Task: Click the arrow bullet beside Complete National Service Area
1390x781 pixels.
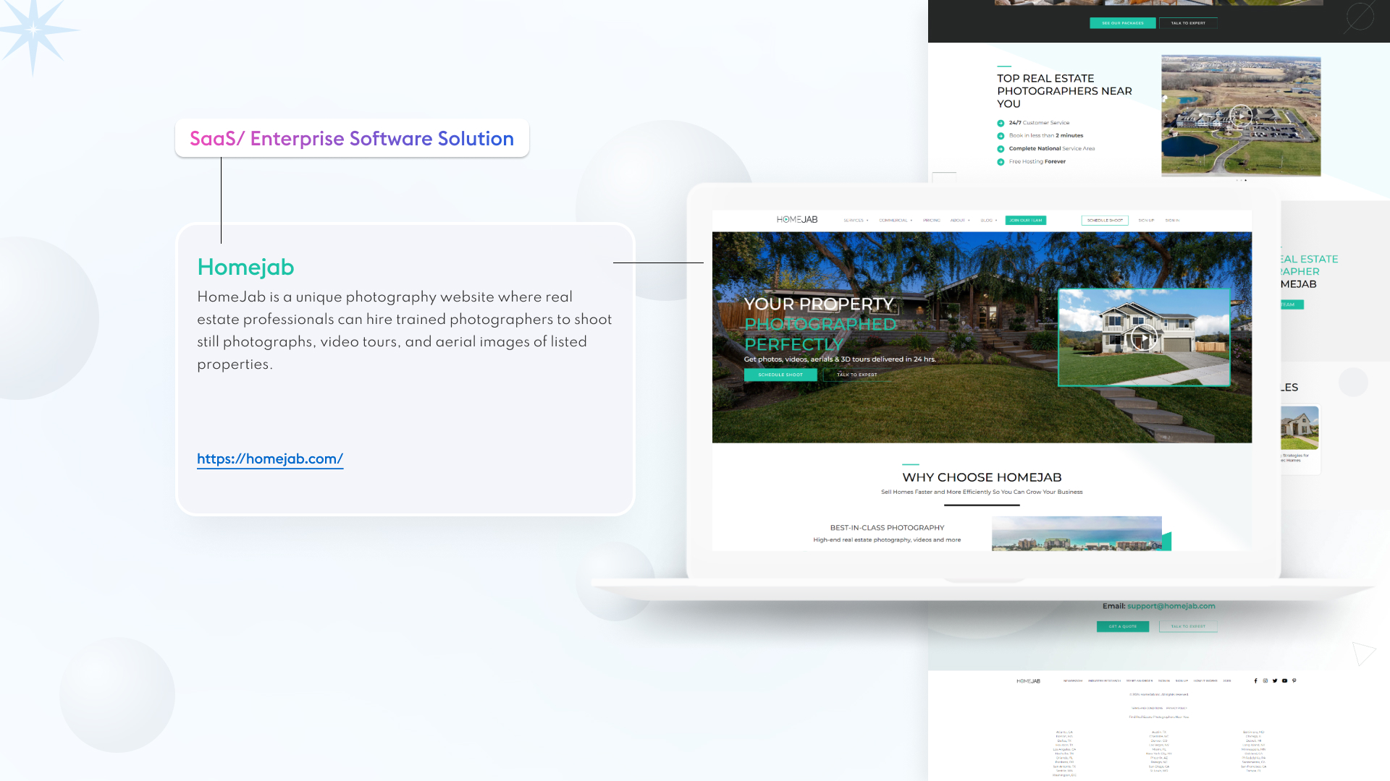Action: pyautogui.click(x=1001, y=149)
